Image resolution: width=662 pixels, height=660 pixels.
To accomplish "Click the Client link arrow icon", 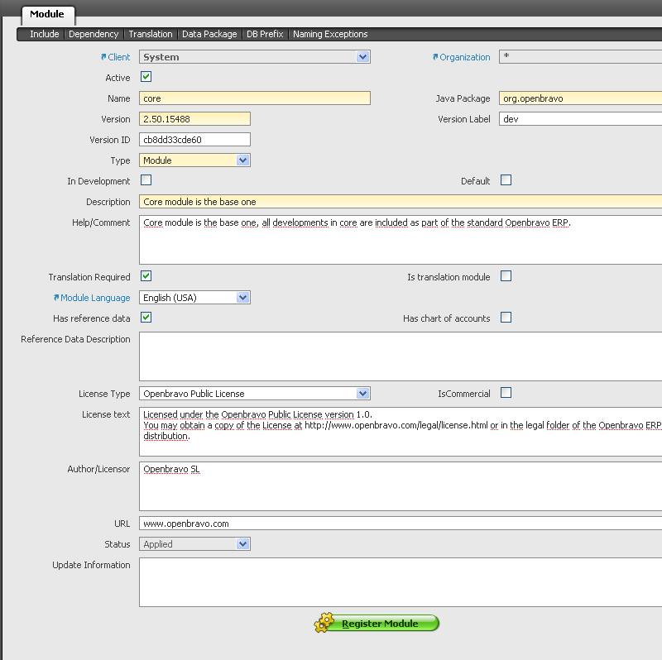I will click(x=103, y=57).
